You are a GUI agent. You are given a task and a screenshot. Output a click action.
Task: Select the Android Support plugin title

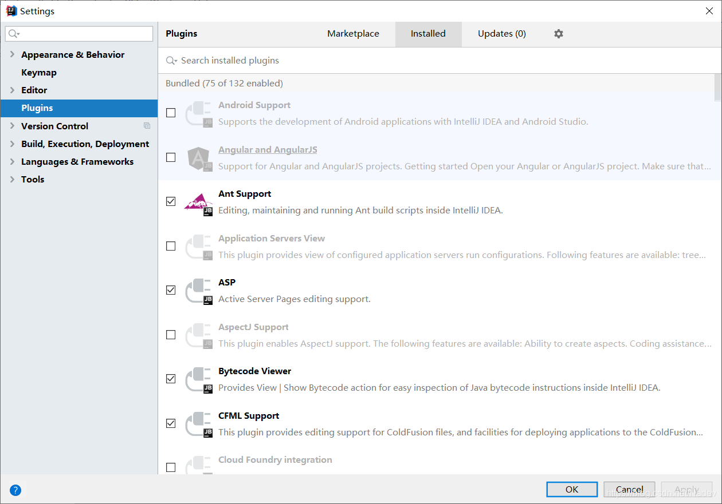click(254, 105)
